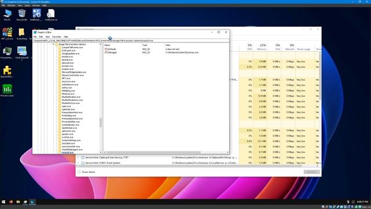Select the PresentationHost.exe key
The height and width of the screenshot is (209, 371).
coord(72,112)
